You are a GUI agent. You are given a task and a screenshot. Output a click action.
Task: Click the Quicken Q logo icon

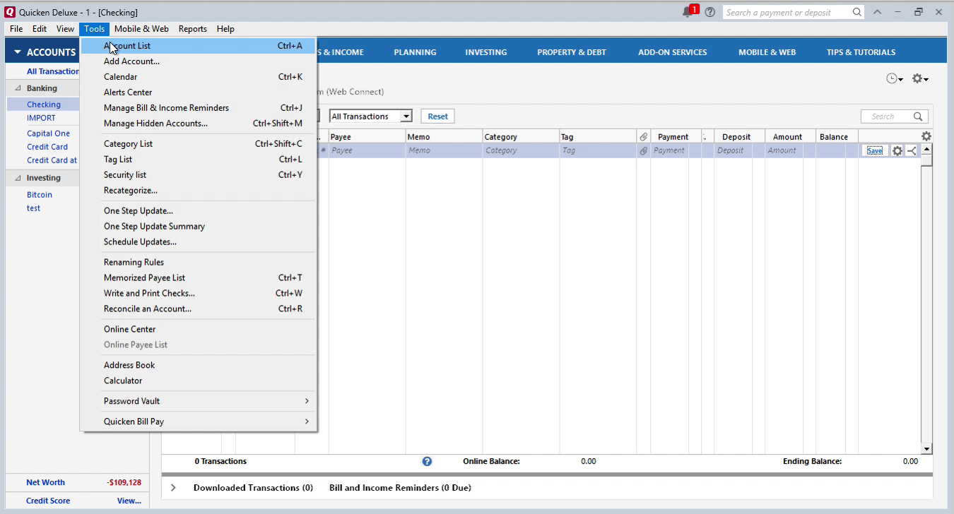pyautogui.click(x=10, y=12)
